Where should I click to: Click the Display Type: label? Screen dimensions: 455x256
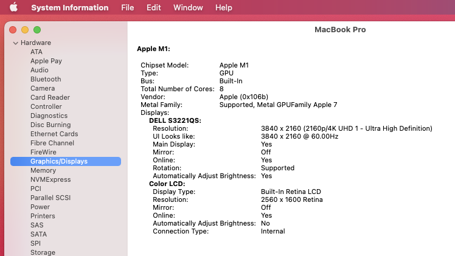(174, 192)
